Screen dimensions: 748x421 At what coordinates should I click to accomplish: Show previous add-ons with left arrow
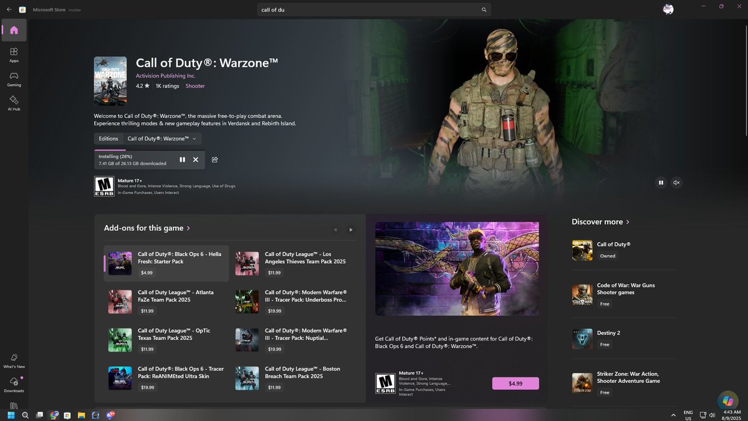coord(335,230)
